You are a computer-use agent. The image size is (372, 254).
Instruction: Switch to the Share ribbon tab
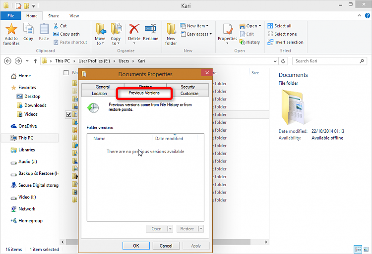click(x=54, y=16)
